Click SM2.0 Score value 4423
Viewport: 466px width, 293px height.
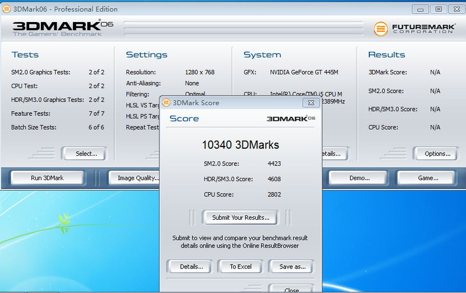(274, 163)
